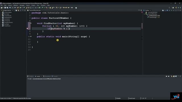Open the Package Explorer view menu
This screenshot has width=182, height=102.
(20, 10)
